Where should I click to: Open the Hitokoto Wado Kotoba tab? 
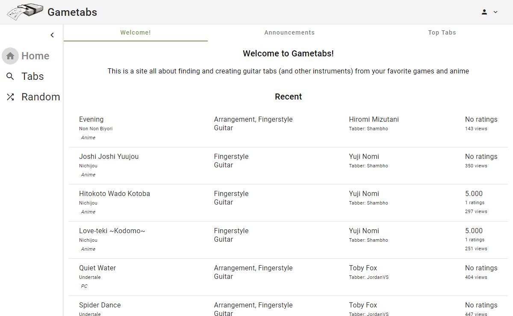click(115, 193)
